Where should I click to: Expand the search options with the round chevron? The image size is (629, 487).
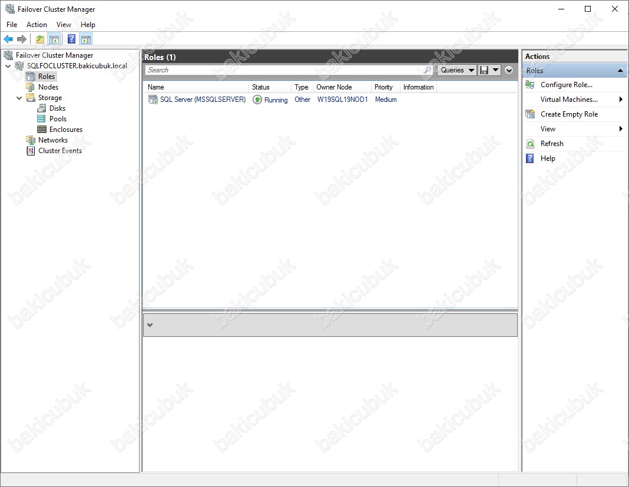tap(509, 70)
